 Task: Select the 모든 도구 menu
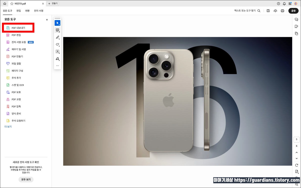click(8, 11)
